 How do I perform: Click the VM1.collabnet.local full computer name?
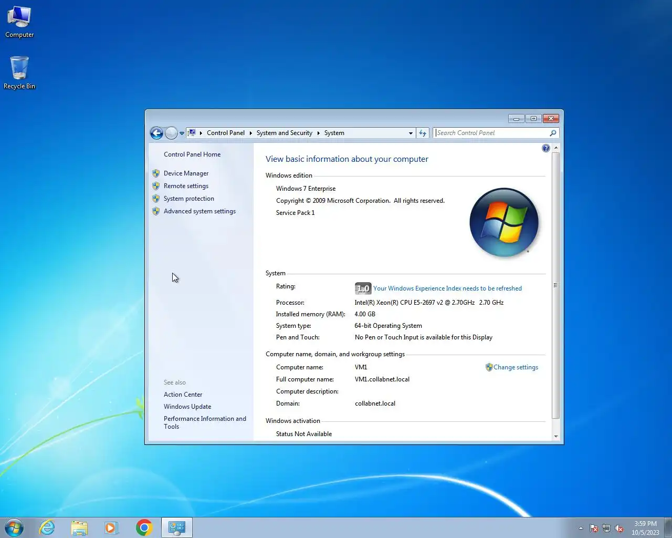(382, 379)
